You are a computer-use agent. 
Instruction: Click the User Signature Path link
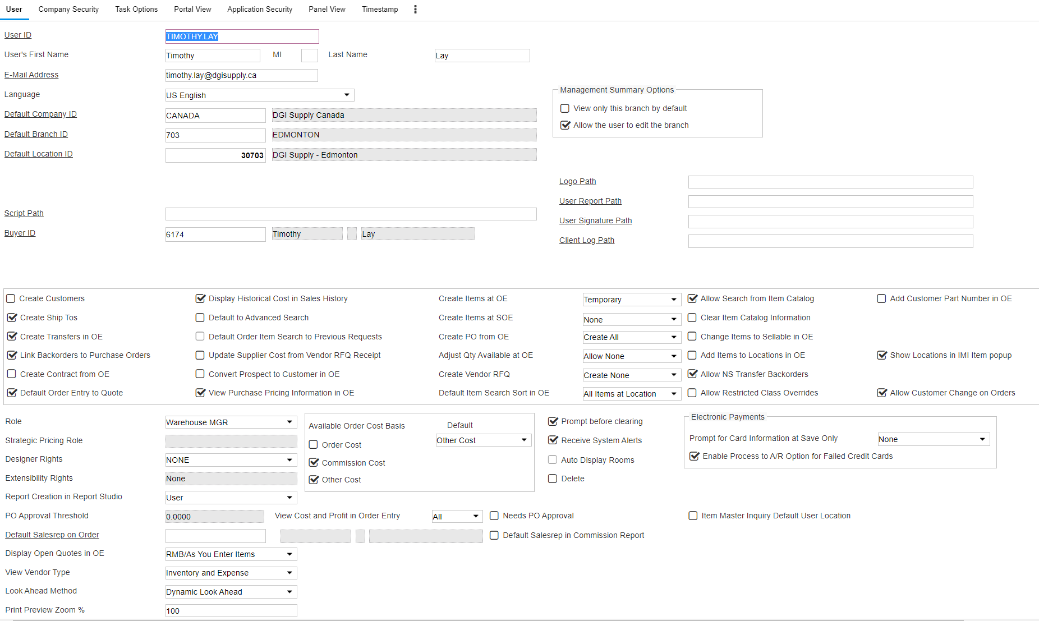pyautogui.click(x=595, y=220)
